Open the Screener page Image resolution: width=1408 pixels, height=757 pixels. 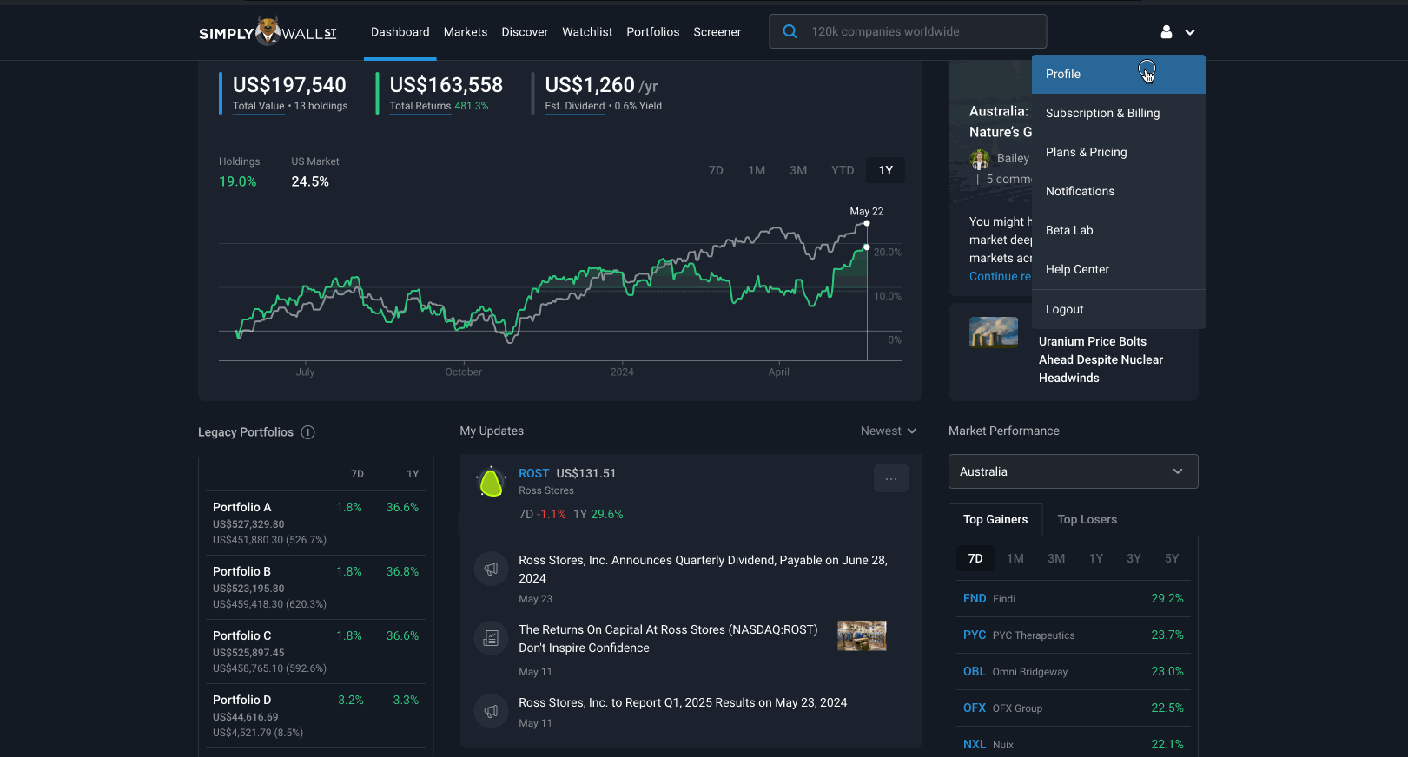(x=717, y=32)
